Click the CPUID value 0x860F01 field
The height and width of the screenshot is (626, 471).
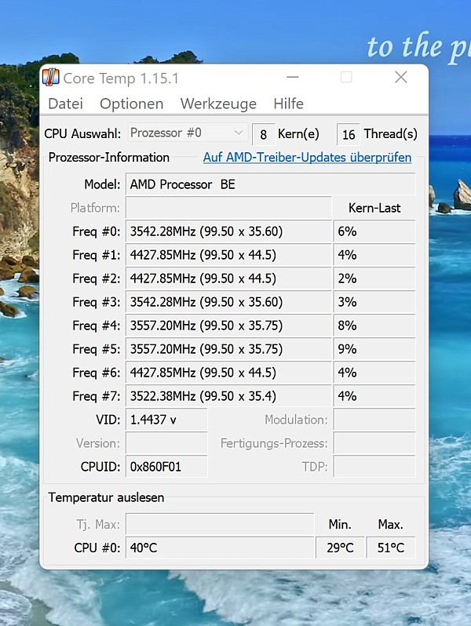[x=166, y=467]
